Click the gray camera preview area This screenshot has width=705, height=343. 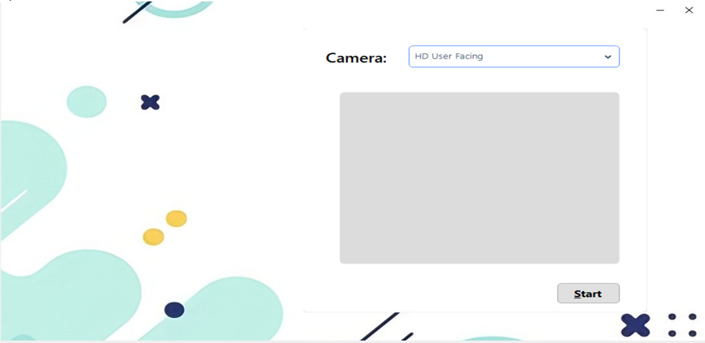(479, 178)
